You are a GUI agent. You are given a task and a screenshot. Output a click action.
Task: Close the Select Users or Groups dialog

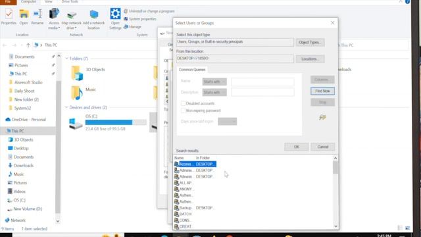332,23
